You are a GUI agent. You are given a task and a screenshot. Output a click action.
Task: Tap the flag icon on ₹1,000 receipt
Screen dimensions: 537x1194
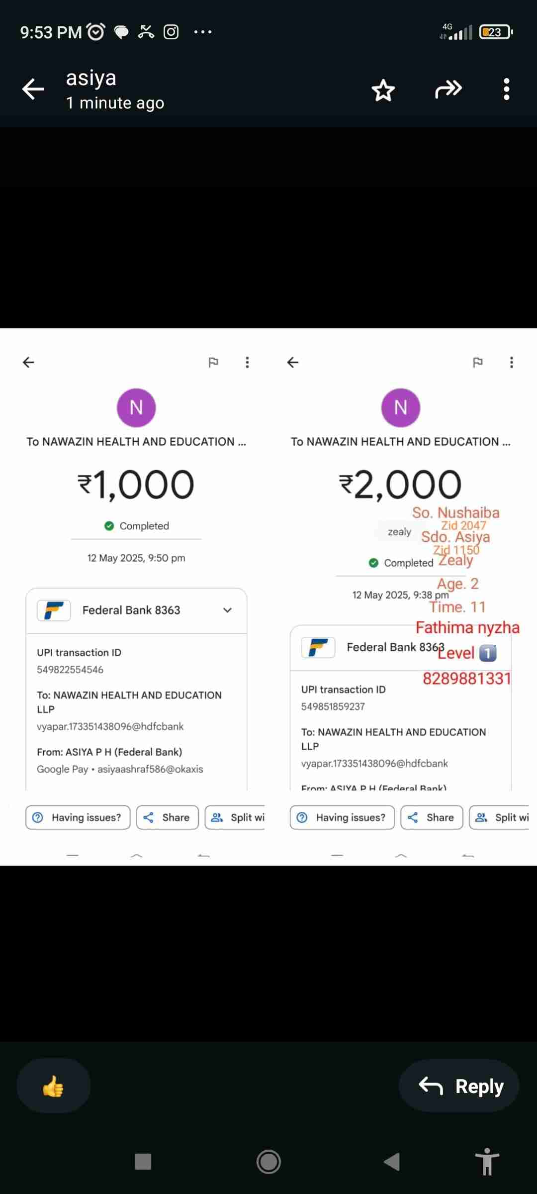click(x=213, y=362)
